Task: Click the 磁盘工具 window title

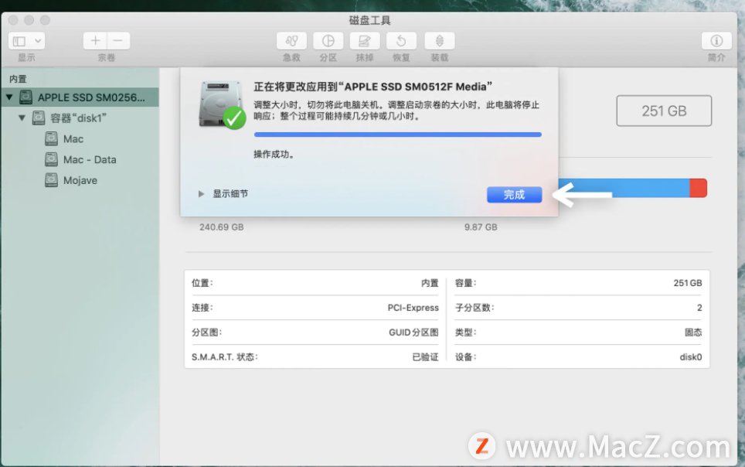Action: [x=369, y=20]
